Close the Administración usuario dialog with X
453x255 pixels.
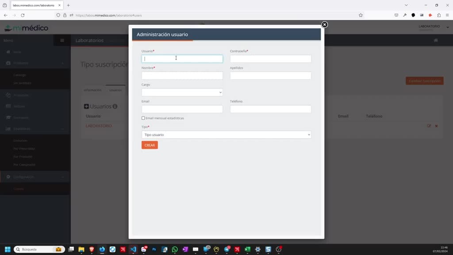coord(324,25)
